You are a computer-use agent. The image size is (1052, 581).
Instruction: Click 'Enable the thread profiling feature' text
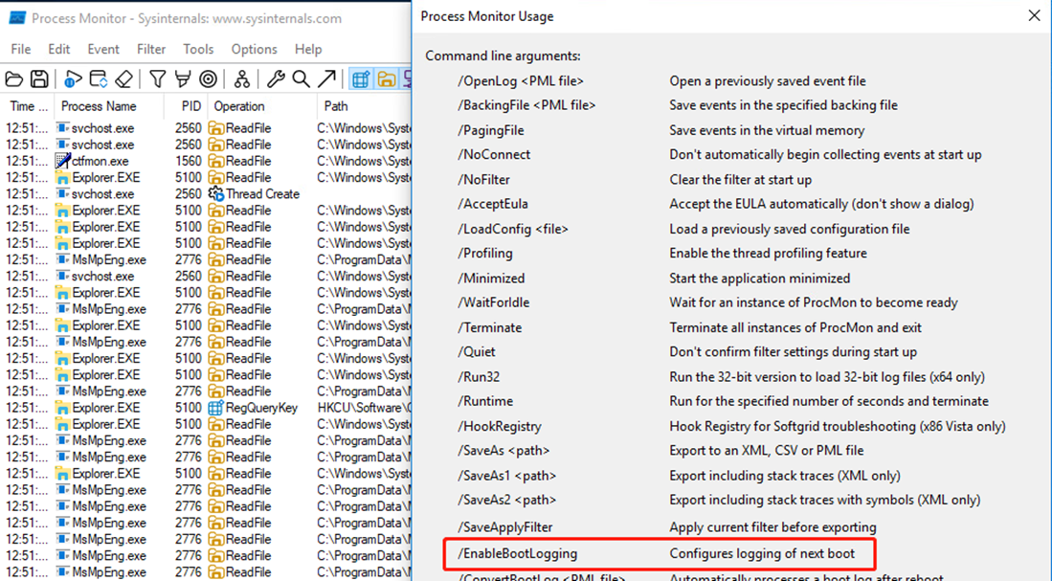pos(768,253)
